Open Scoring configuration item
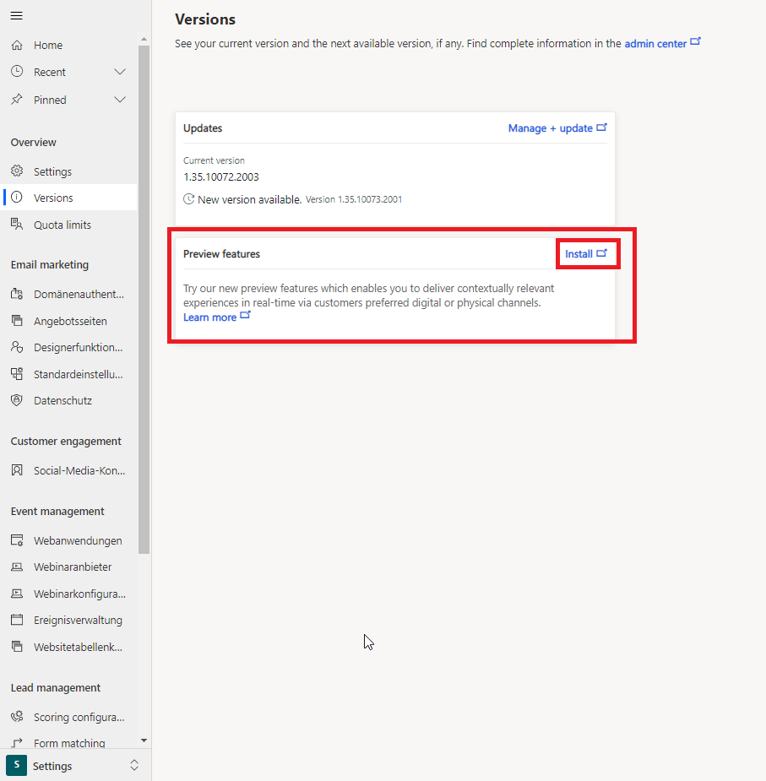This screenshot has width=766, height=781. point(79,717)
